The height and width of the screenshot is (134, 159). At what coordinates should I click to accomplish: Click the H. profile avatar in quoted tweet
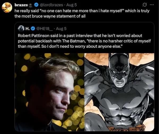point(21,28)
